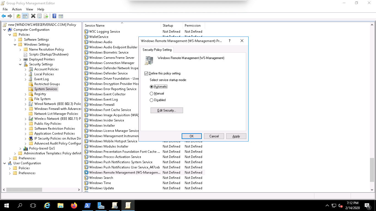376x211 pixels.
Task: Switch to Server Manager in the taskbar
Action: [101, 206]
